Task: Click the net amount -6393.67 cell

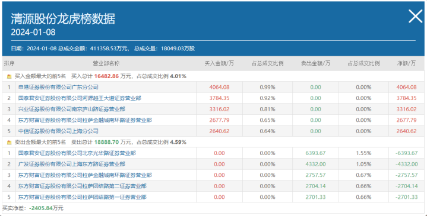Action: 406,153
